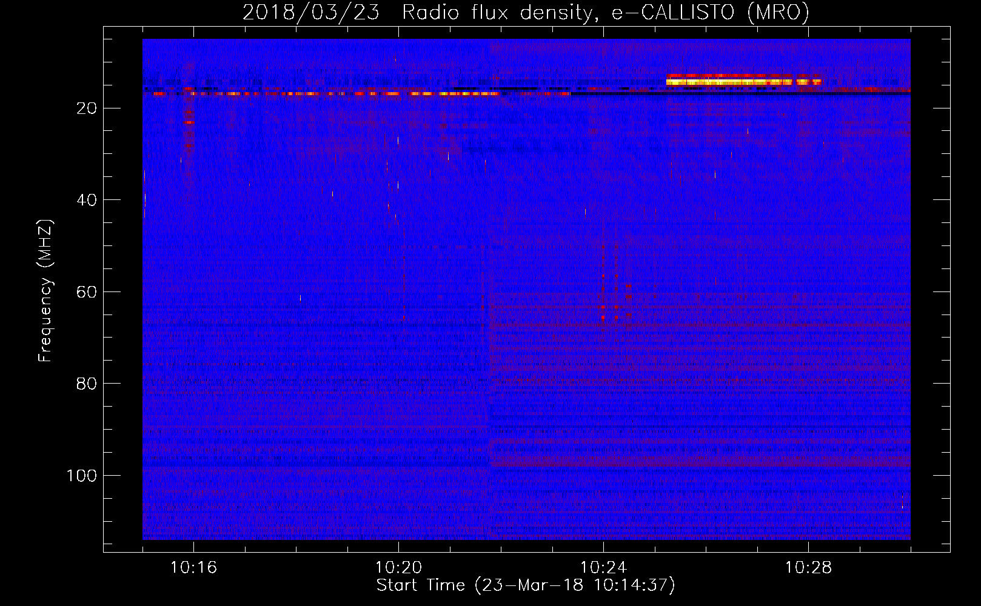Select the "Frequency (MHZ)" axis label

(x=45, y=290)
